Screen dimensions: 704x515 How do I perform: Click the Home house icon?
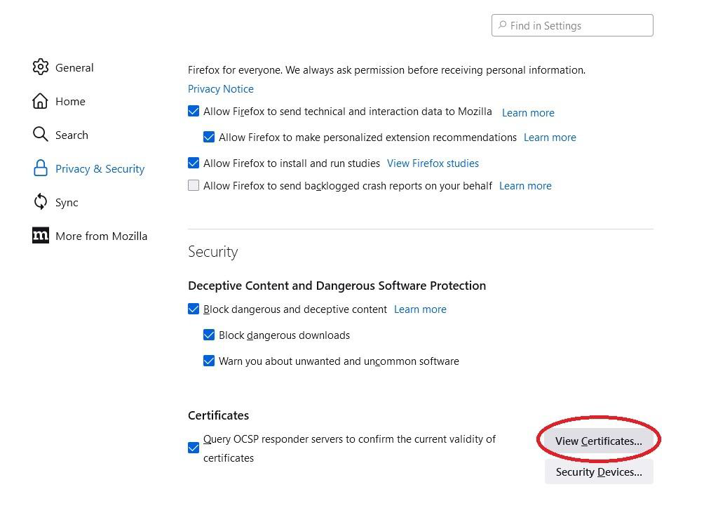[x=41, y=101]
